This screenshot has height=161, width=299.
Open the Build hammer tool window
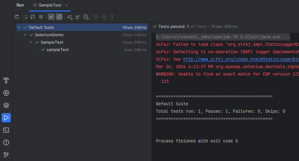click(x=6, y=80)
